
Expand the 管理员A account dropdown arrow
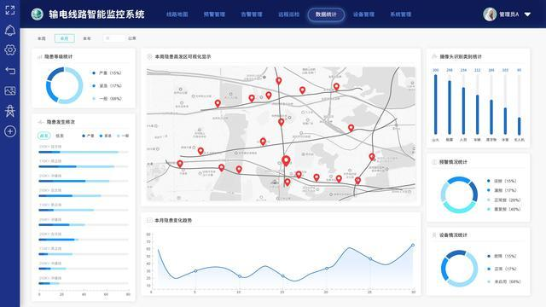point(527,14)
